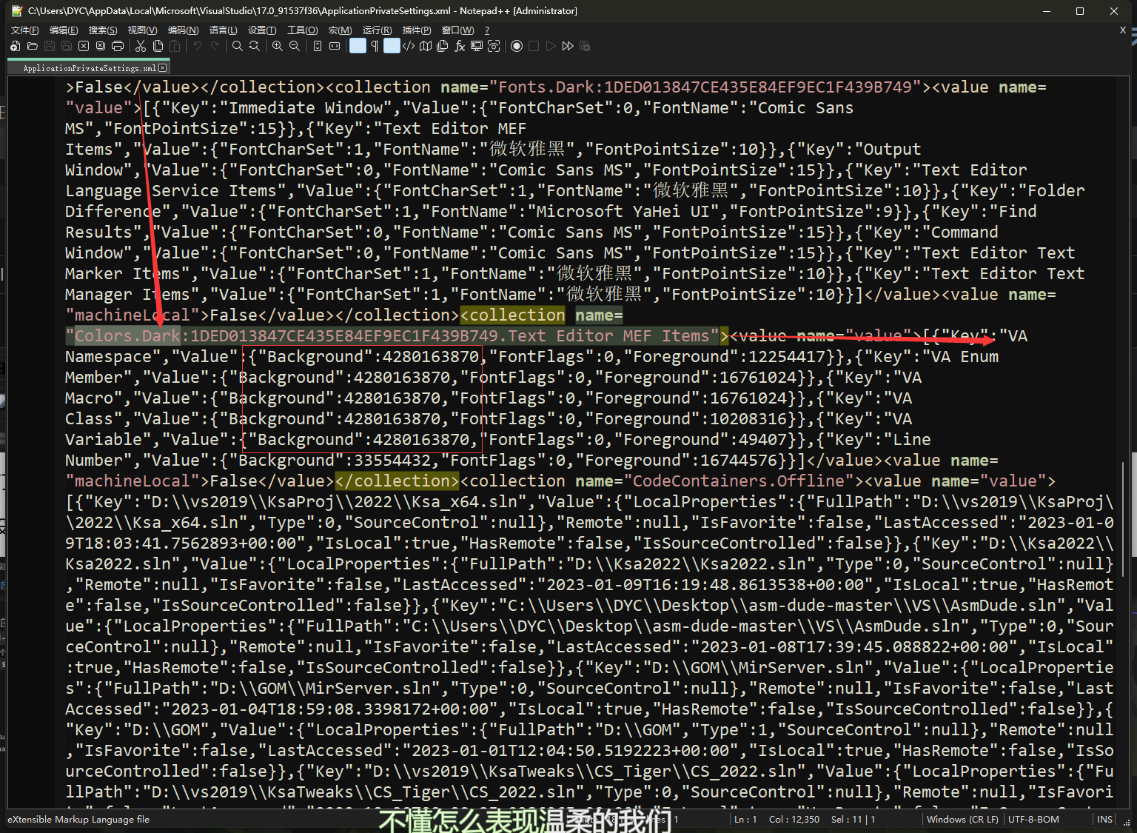
Task: Open the 语言(L) menu
Action: [223, 30]
